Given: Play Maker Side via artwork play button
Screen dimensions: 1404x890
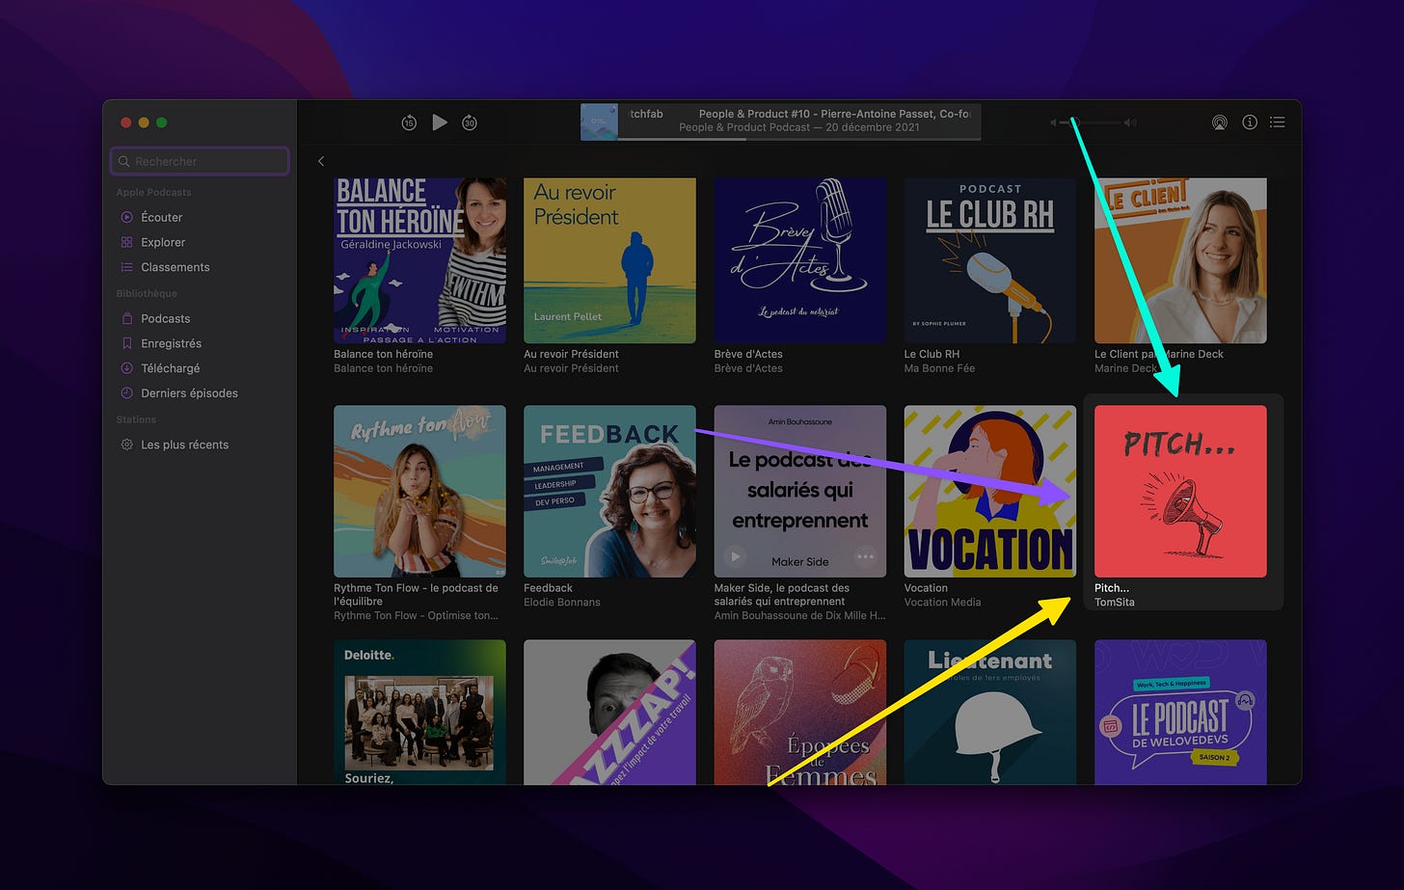Looking at the screenshot, I should click(x=736, y=556).
